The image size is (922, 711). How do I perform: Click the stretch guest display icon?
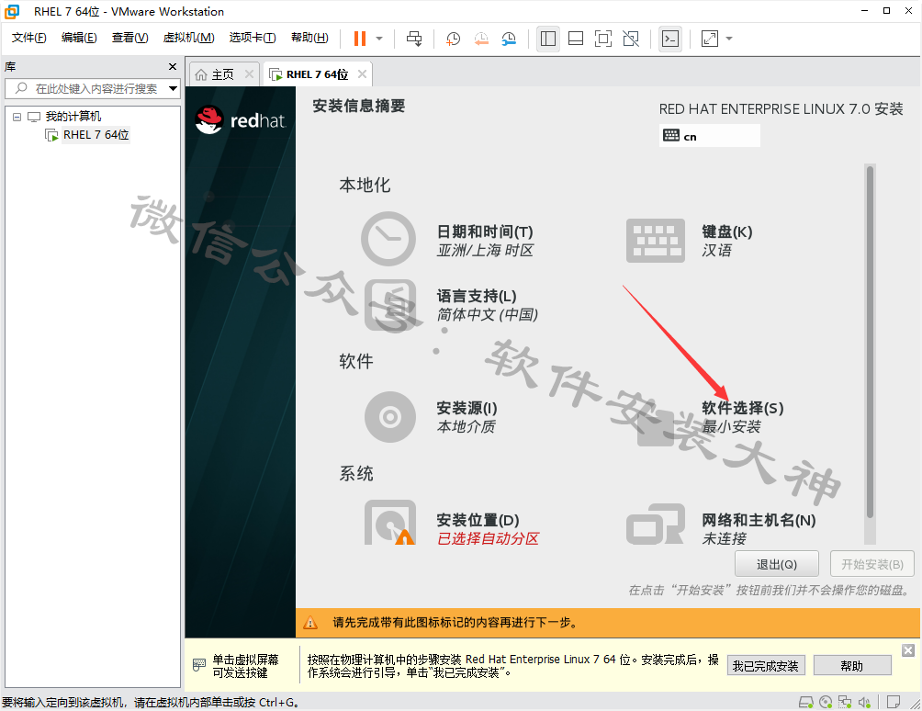coord(710,39)
